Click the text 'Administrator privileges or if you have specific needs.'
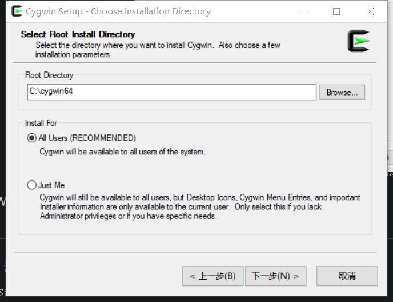The width and height of the screenshot is (393, 302). coord(129,216)
